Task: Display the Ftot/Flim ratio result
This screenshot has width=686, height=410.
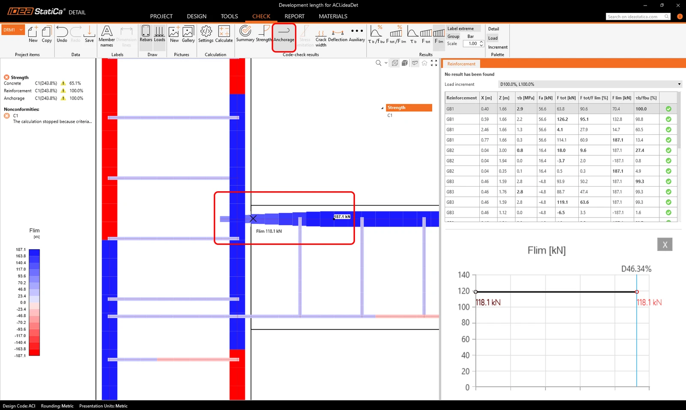Action: click(x=396, y=35)
